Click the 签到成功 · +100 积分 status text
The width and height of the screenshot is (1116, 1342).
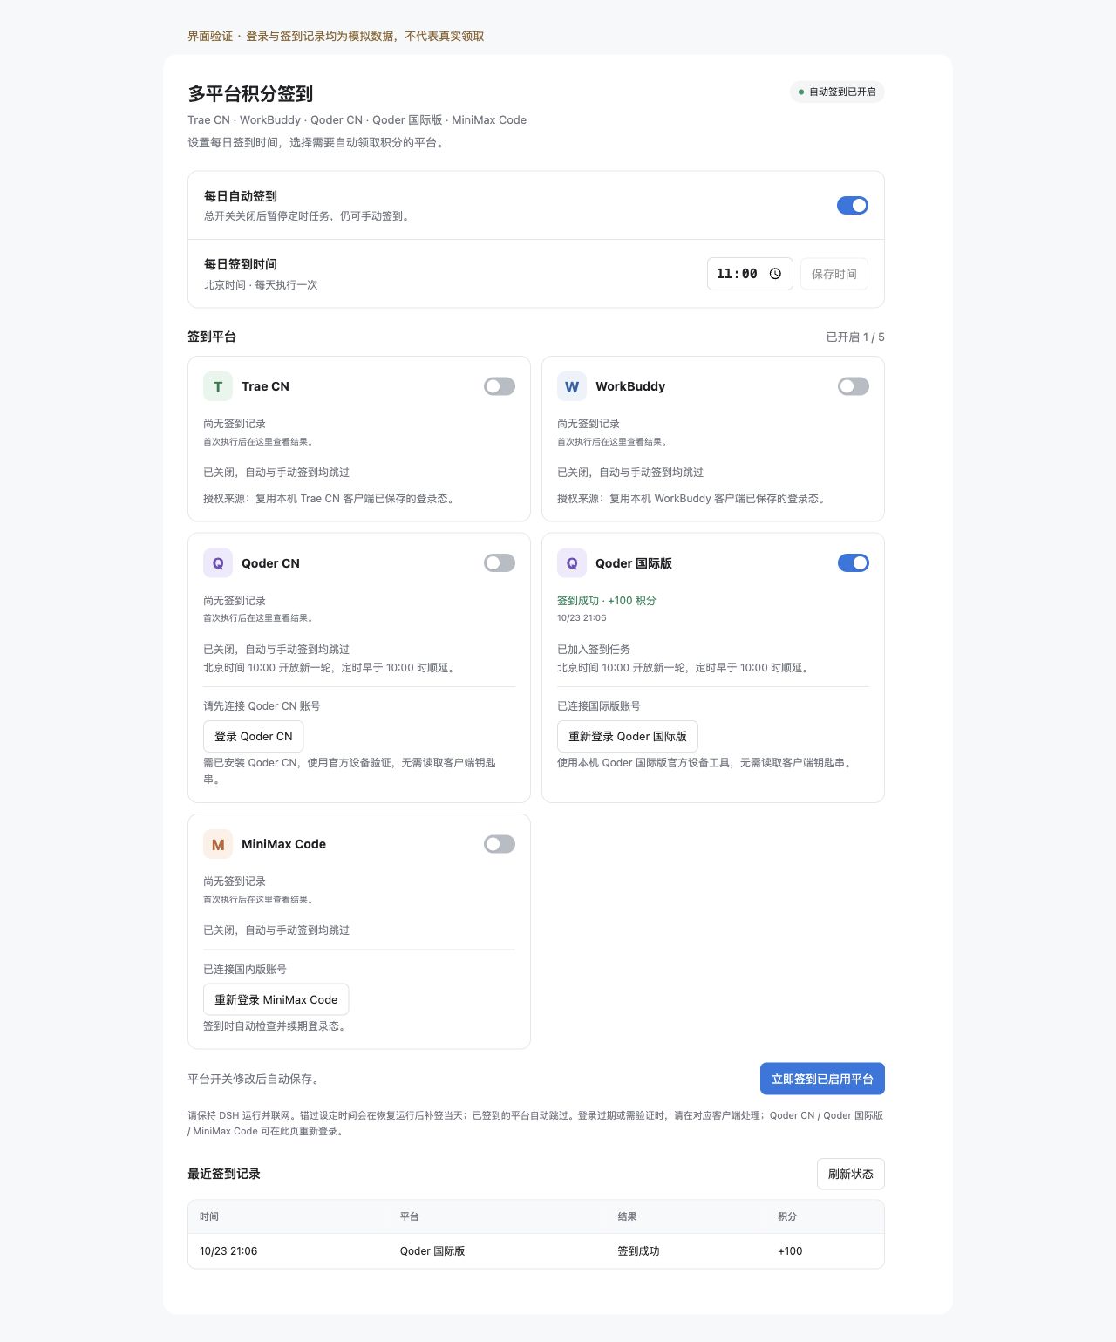[607, 601]
